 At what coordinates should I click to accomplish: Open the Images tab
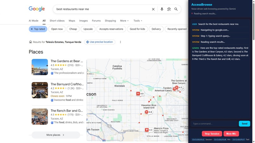(84, 21)
